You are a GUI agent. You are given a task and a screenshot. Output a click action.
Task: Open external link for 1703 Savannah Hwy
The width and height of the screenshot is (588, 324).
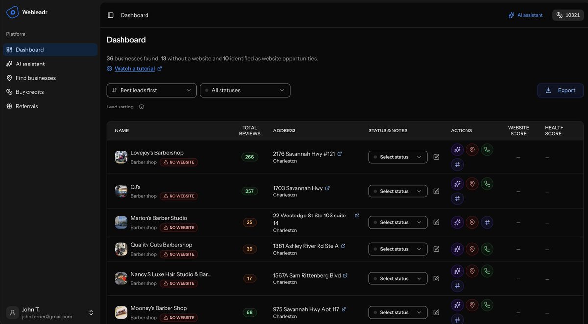[x=328, y=188]
